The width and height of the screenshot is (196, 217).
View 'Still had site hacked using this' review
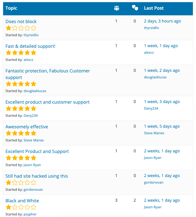[x=37, y=176]
